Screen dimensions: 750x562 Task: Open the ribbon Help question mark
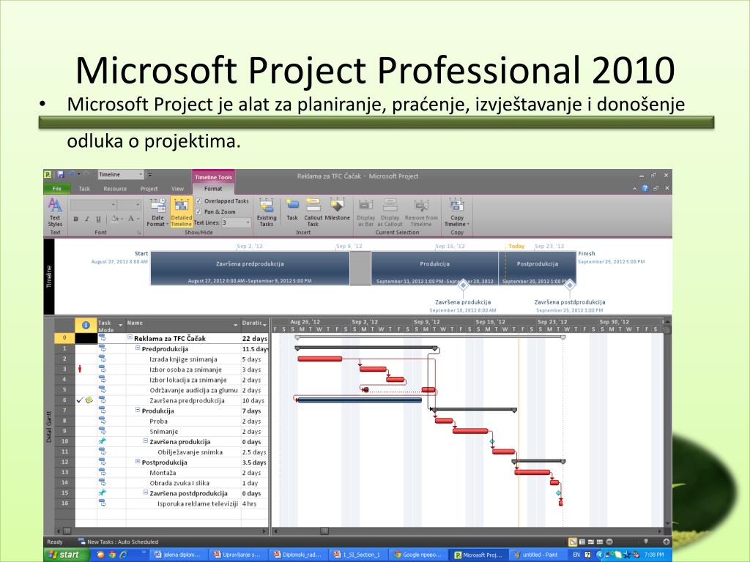point(645,188)
